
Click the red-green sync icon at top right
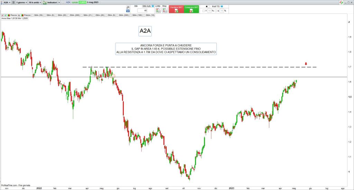click(x=341, y=2)
